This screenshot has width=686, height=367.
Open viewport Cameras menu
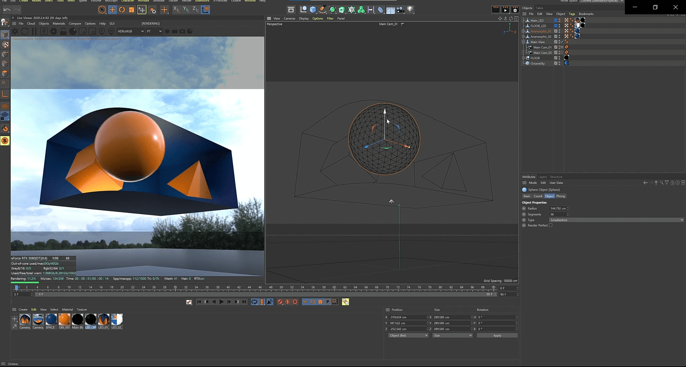[x=289, y=19]
